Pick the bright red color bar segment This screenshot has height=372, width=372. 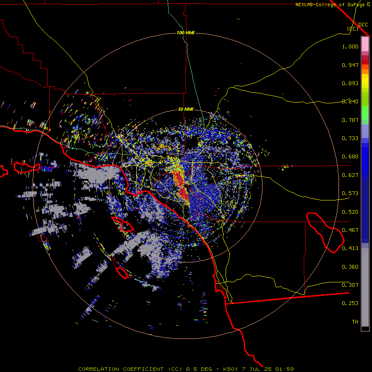[365, 62]
